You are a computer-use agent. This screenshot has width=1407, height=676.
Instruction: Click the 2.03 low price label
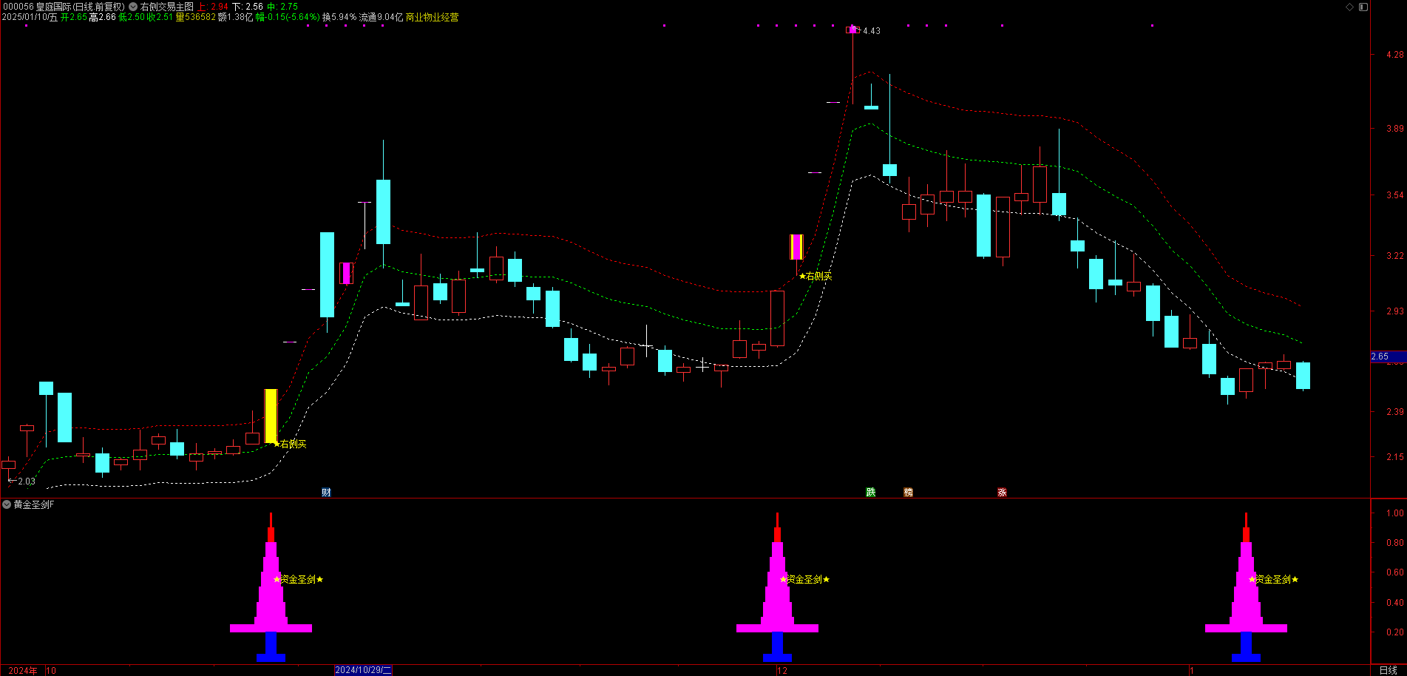pyautogui.click(x=27, y=481)
